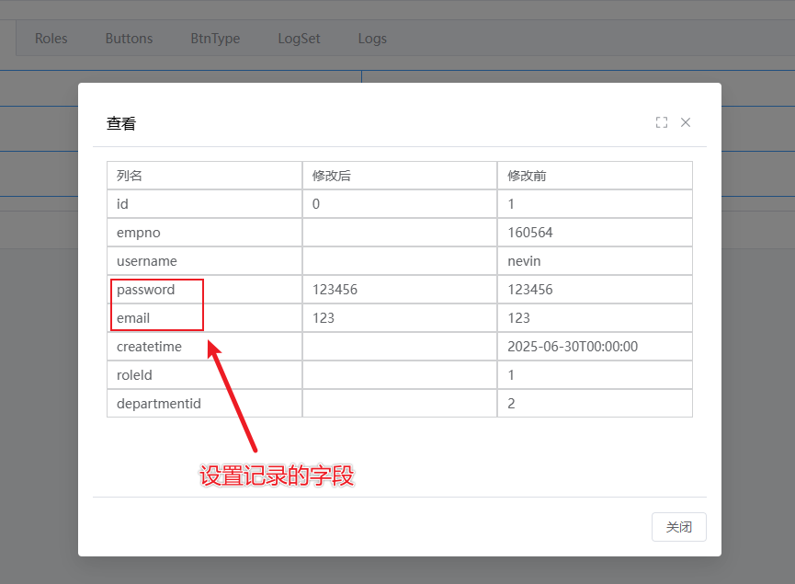Viewport: 795px width, 584px height.
Task: Click the password field name cell
Action: coord(204,289)
